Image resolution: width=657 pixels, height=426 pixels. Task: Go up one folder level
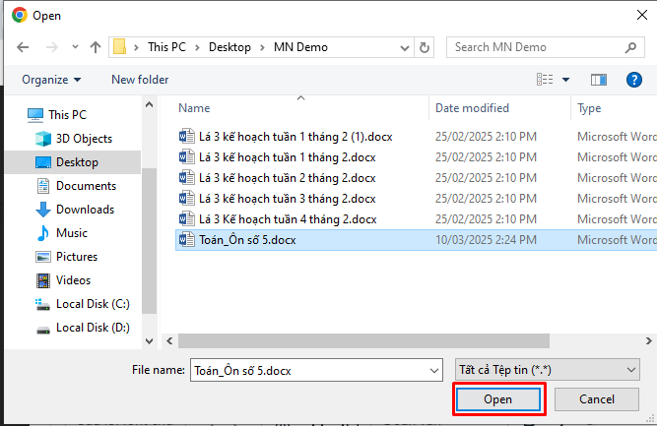click(96, 47)
